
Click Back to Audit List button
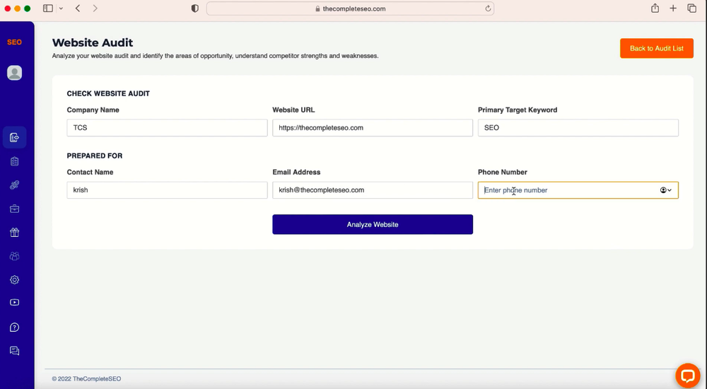(x=657, y=48)
